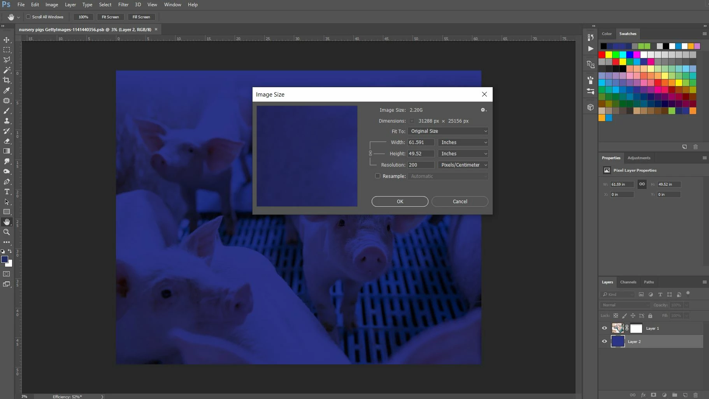Toggle link width and height in Properties
Screen dimensions: 709x399
642,184
